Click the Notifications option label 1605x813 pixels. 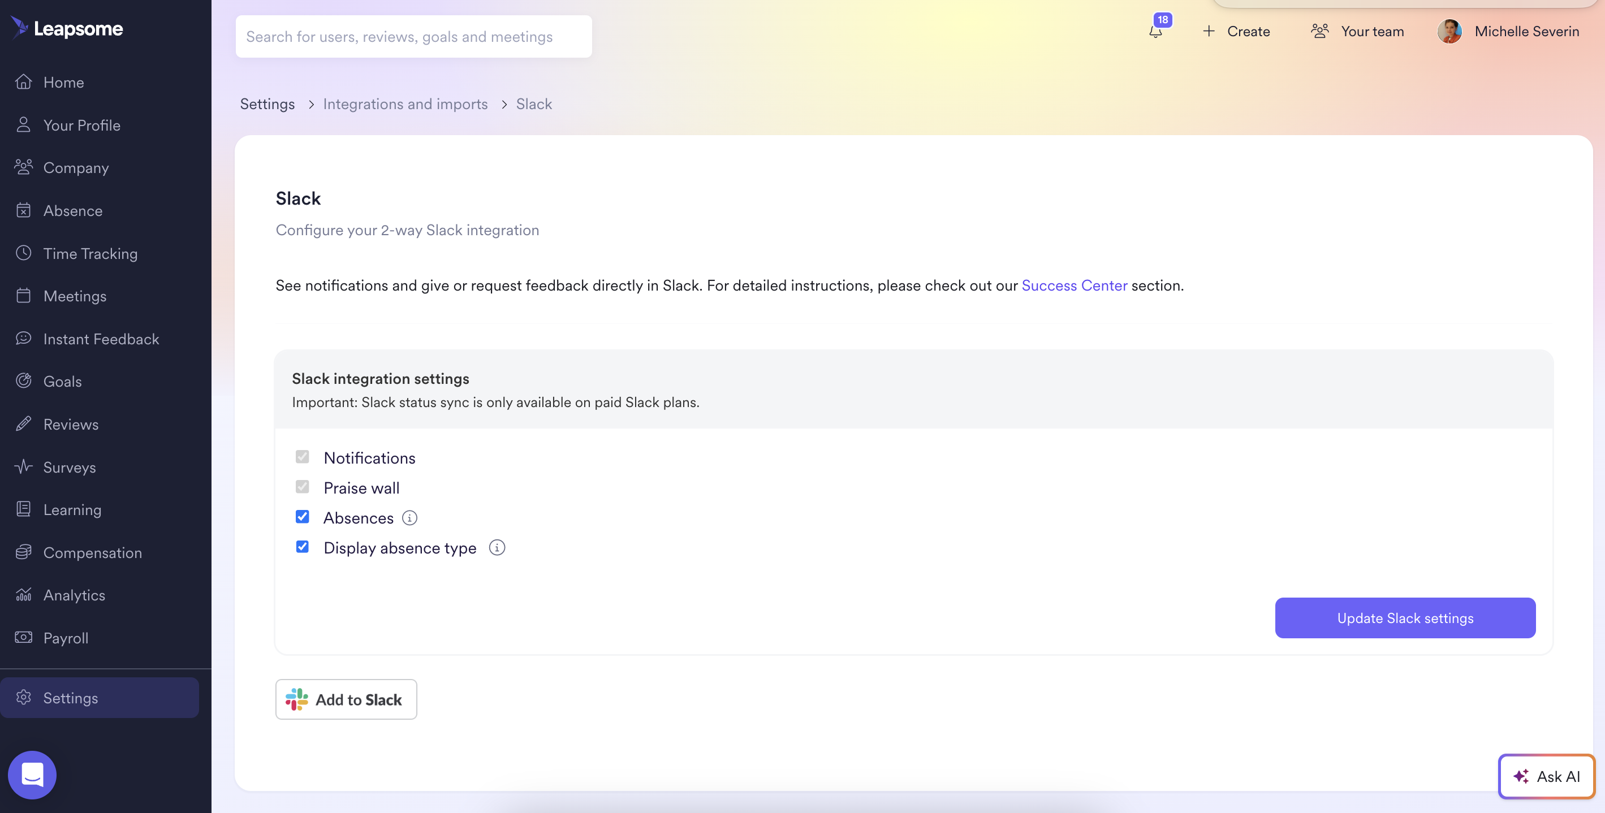(x=369, y=458)
